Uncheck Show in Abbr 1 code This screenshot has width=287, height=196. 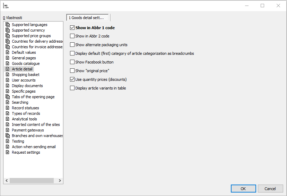(x=72, y=28)
